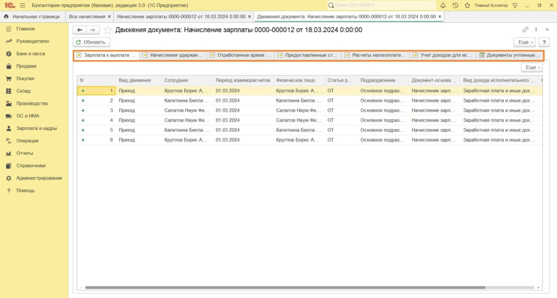Add document movements page to favorites star

pos(108,30)
